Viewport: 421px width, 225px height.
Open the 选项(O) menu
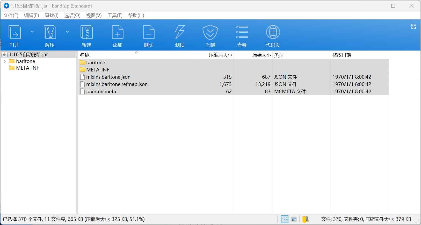(72, 16)
